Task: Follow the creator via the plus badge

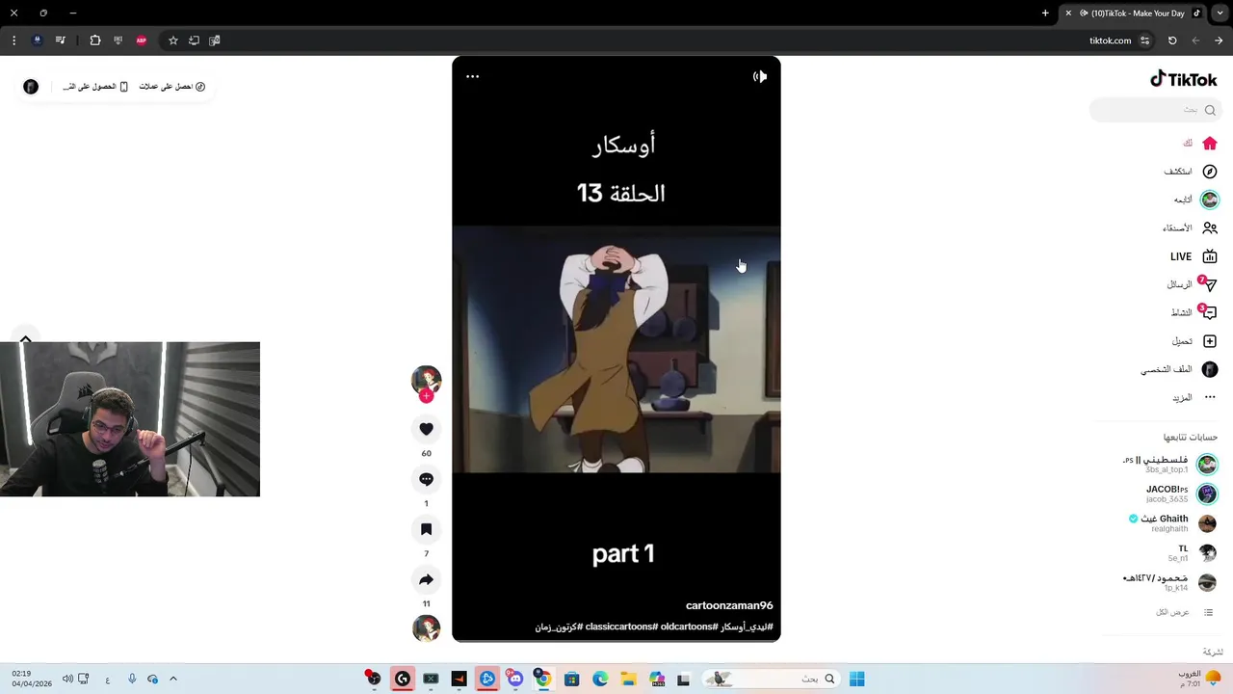Action: (x=426, y=395)
